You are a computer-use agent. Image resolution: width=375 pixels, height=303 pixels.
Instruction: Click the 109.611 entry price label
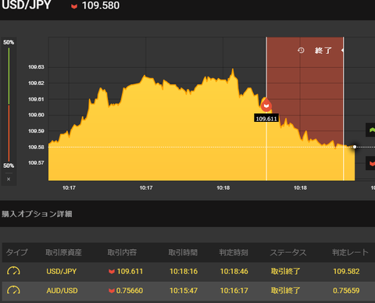click(x=266, y=119)
